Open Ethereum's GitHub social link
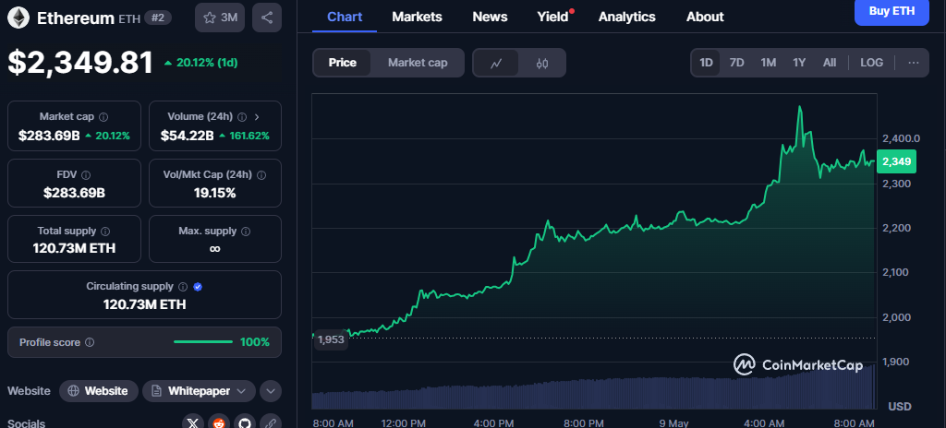Viewport: 946px width, 428px height. point(244,423)
